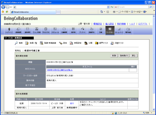Click the page scrollbar down arrow
Image resolution: width=156 pixels, height=115 pixels.
click(x=154, y=109)
